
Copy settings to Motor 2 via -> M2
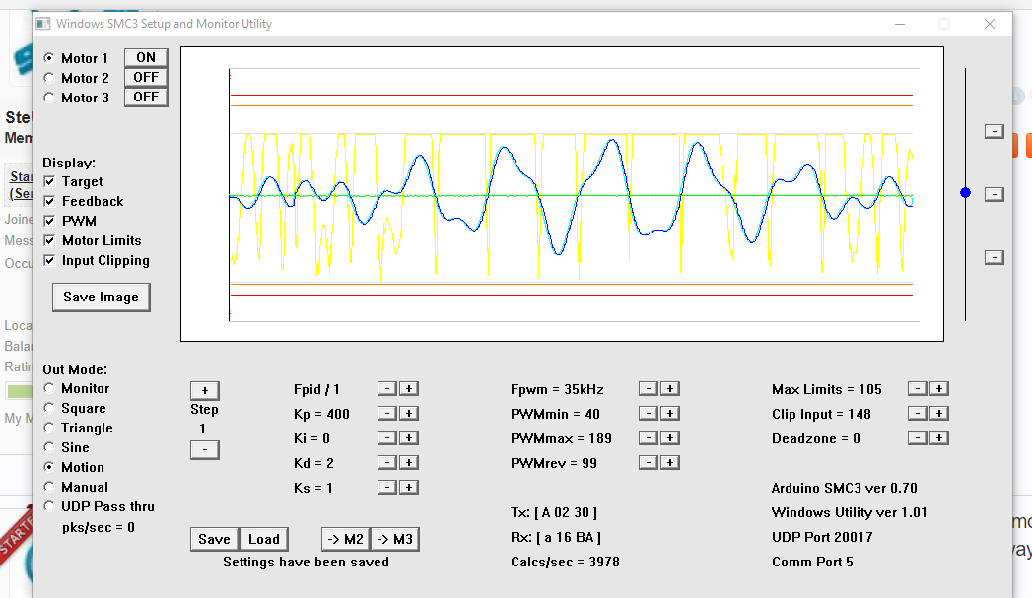click(345, 539)
